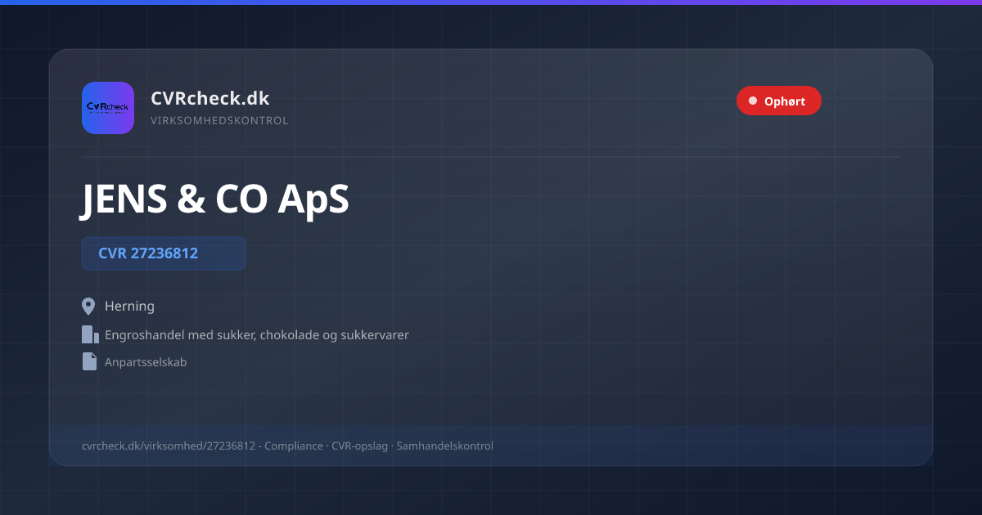Click the CVRcheck logo icon

(x=108, y=108)
